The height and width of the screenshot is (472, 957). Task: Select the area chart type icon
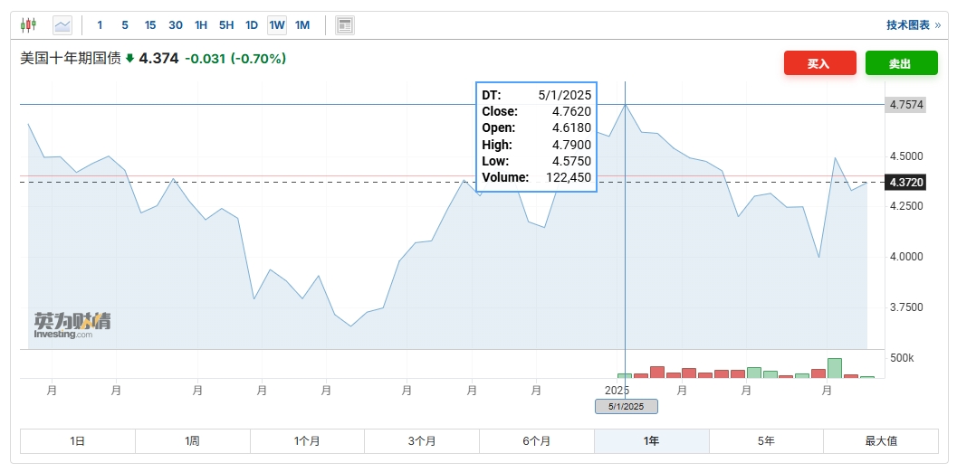click(62, 25)
